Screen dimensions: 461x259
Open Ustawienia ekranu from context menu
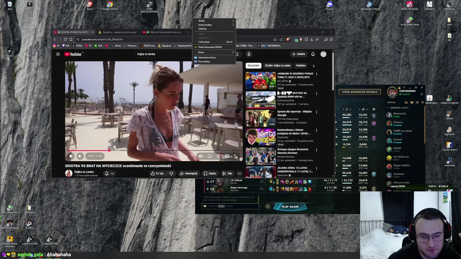pos(214,58)
